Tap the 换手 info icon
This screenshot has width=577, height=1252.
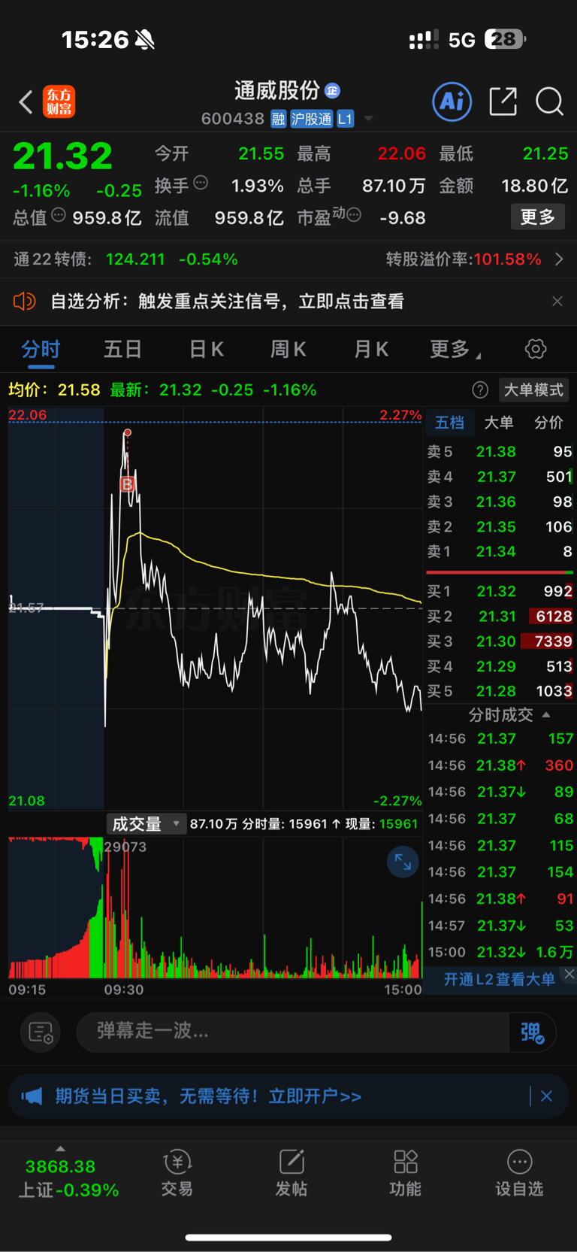201,183
